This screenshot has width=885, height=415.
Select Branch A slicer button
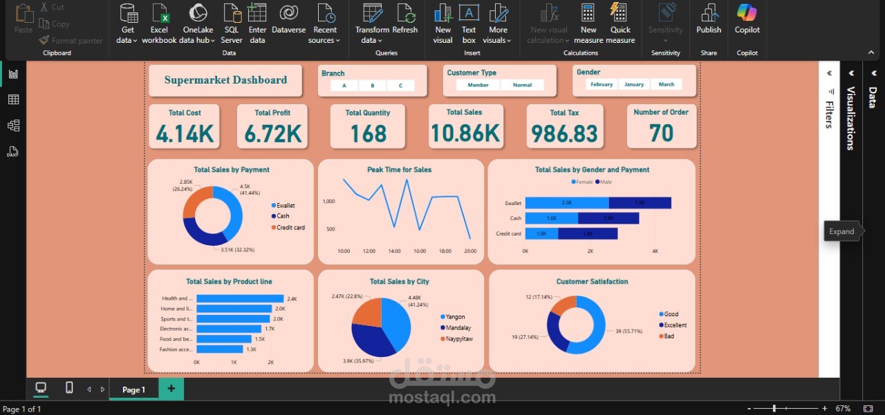point(344,86)
